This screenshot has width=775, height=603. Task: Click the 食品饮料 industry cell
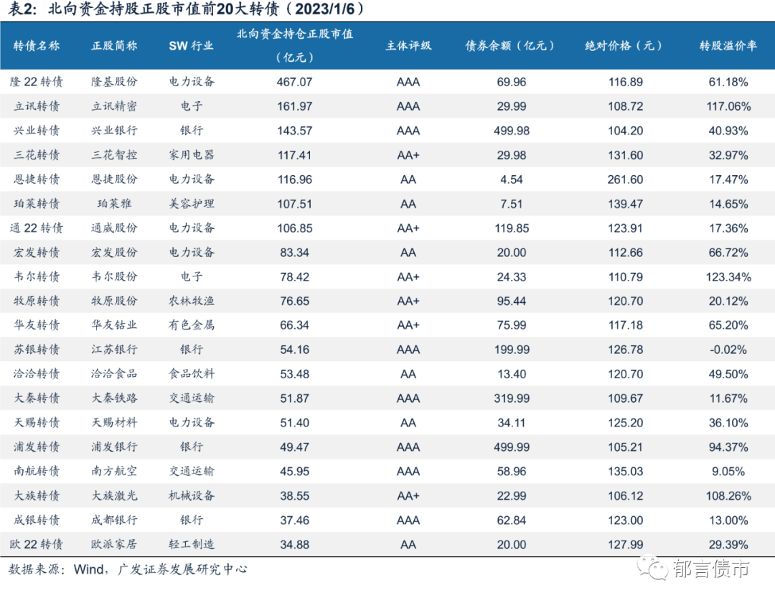tap(192, 374)
